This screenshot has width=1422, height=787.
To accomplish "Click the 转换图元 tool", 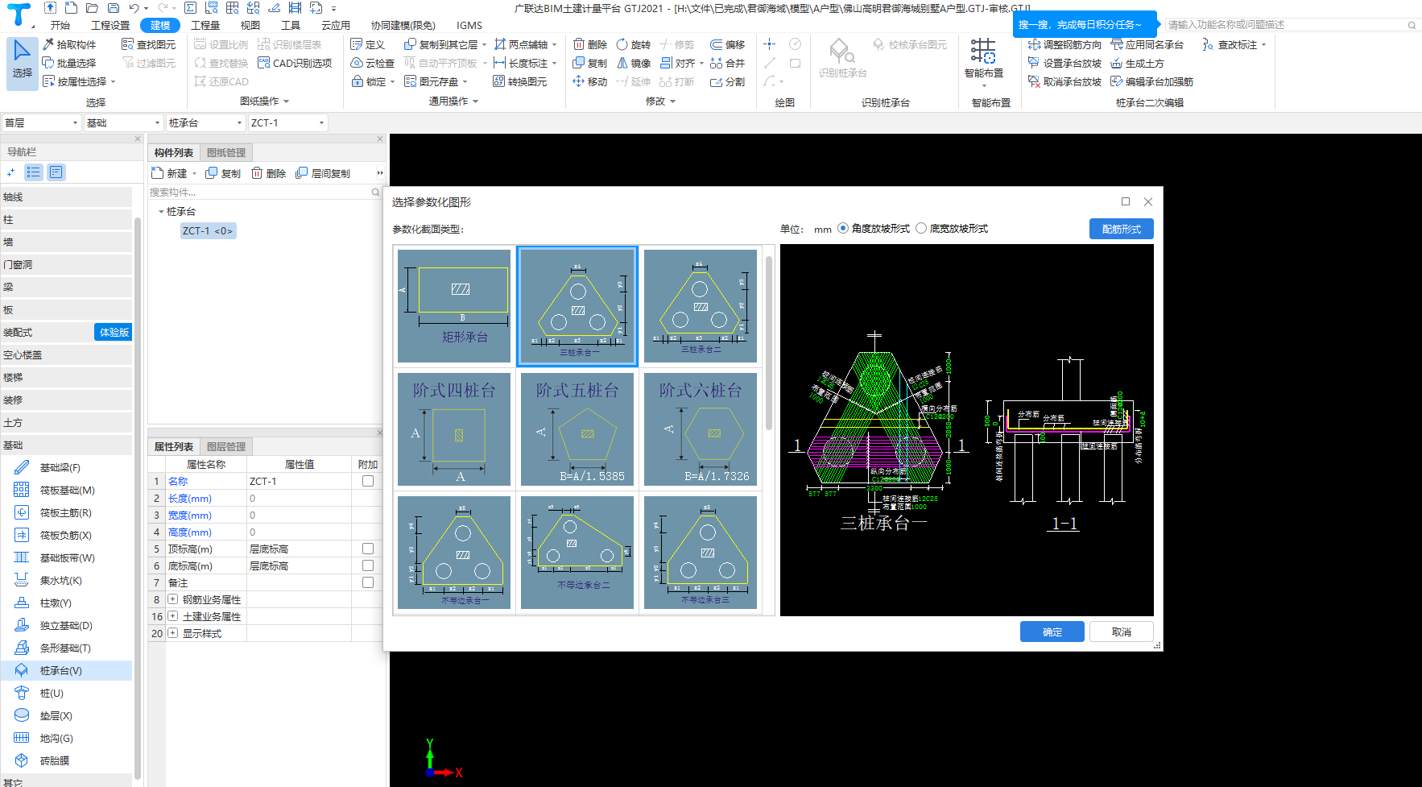I will click(x=520, y=81).
